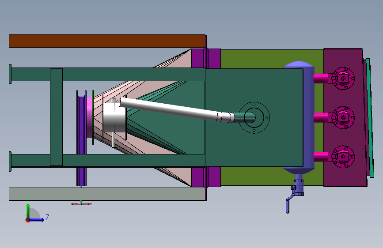Click the red origin dot of the triad

click(27, 220)
